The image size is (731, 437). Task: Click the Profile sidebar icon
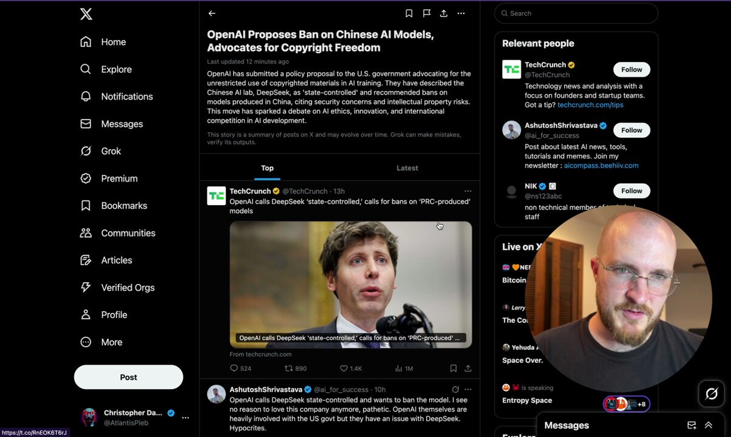click(x=86, y=315)
